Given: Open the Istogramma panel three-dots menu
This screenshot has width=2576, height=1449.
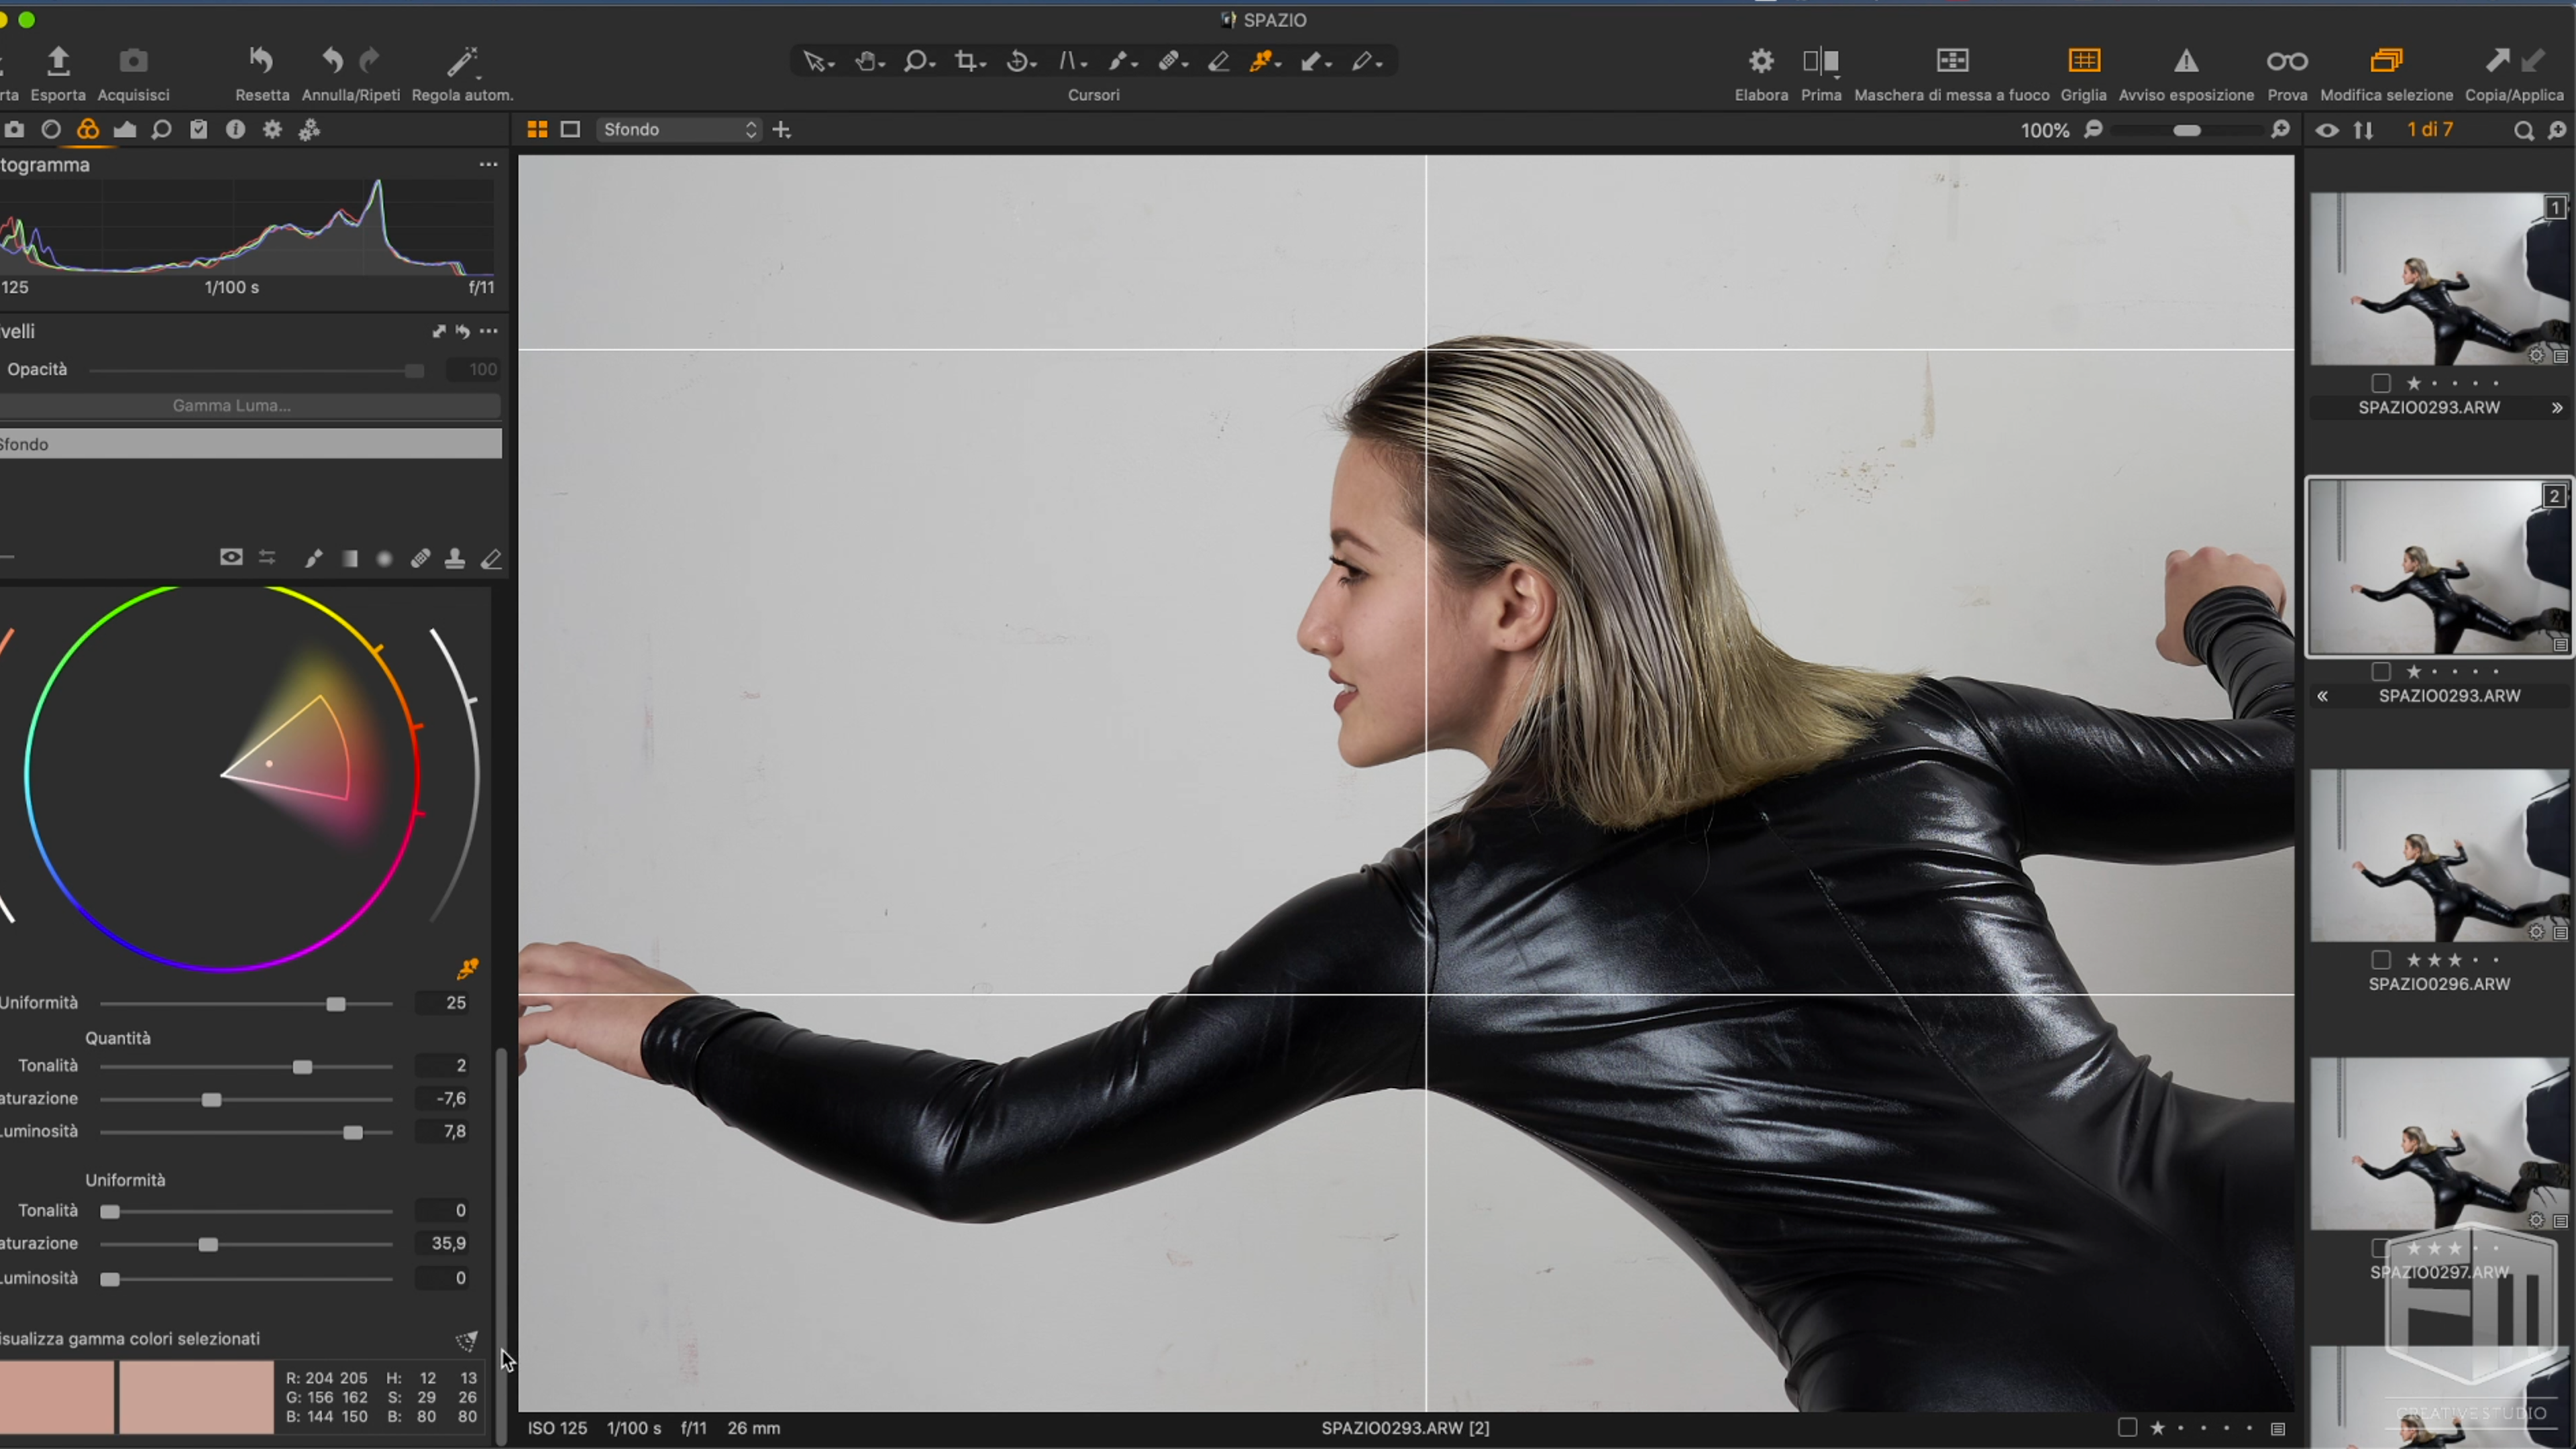Looking at the screenshot, I should coord(488,165).
